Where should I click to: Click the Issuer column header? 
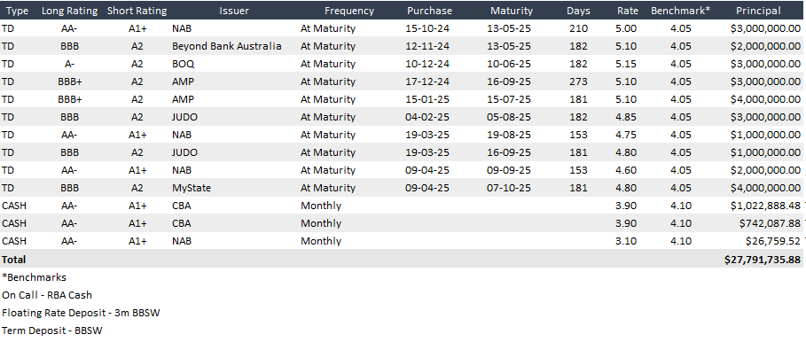[x=234, y=11]
